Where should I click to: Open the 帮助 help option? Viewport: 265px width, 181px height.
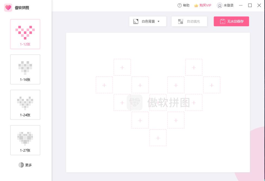[183, 5]
